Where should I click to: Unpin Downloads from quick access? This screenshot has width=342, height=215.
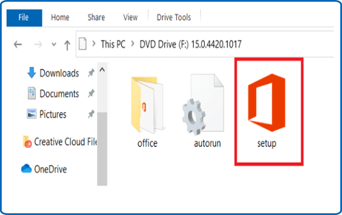click(x=91, y=73)
